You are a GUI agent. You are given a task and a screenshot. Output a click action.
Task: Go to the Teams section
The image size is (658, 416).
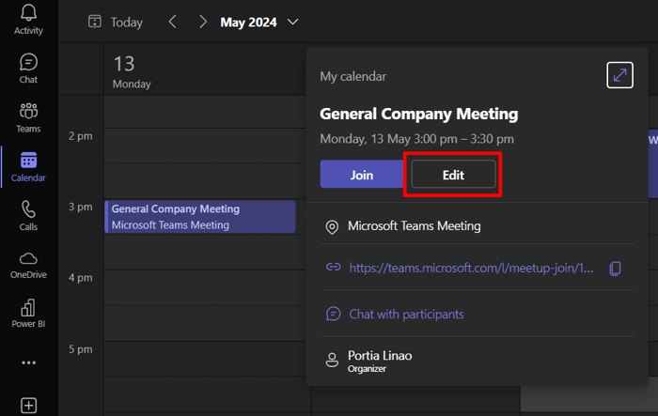coord(28,117)
